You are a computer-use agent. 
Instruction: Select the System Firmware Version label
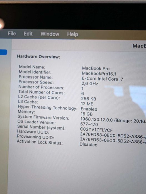pos(43,117)
